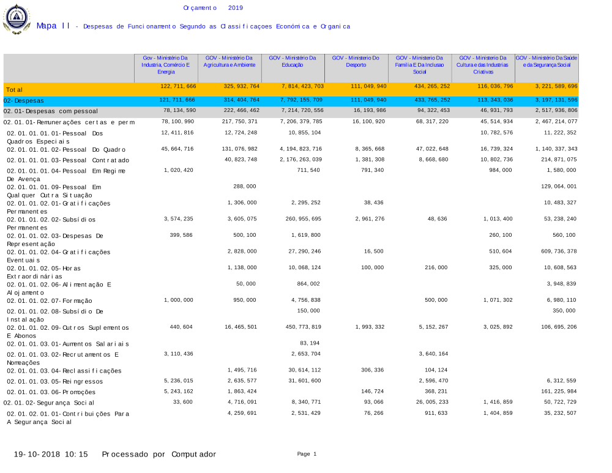Click the 'Orçamento 2019' header text
The image size is (612, 473).
point(213,7)
